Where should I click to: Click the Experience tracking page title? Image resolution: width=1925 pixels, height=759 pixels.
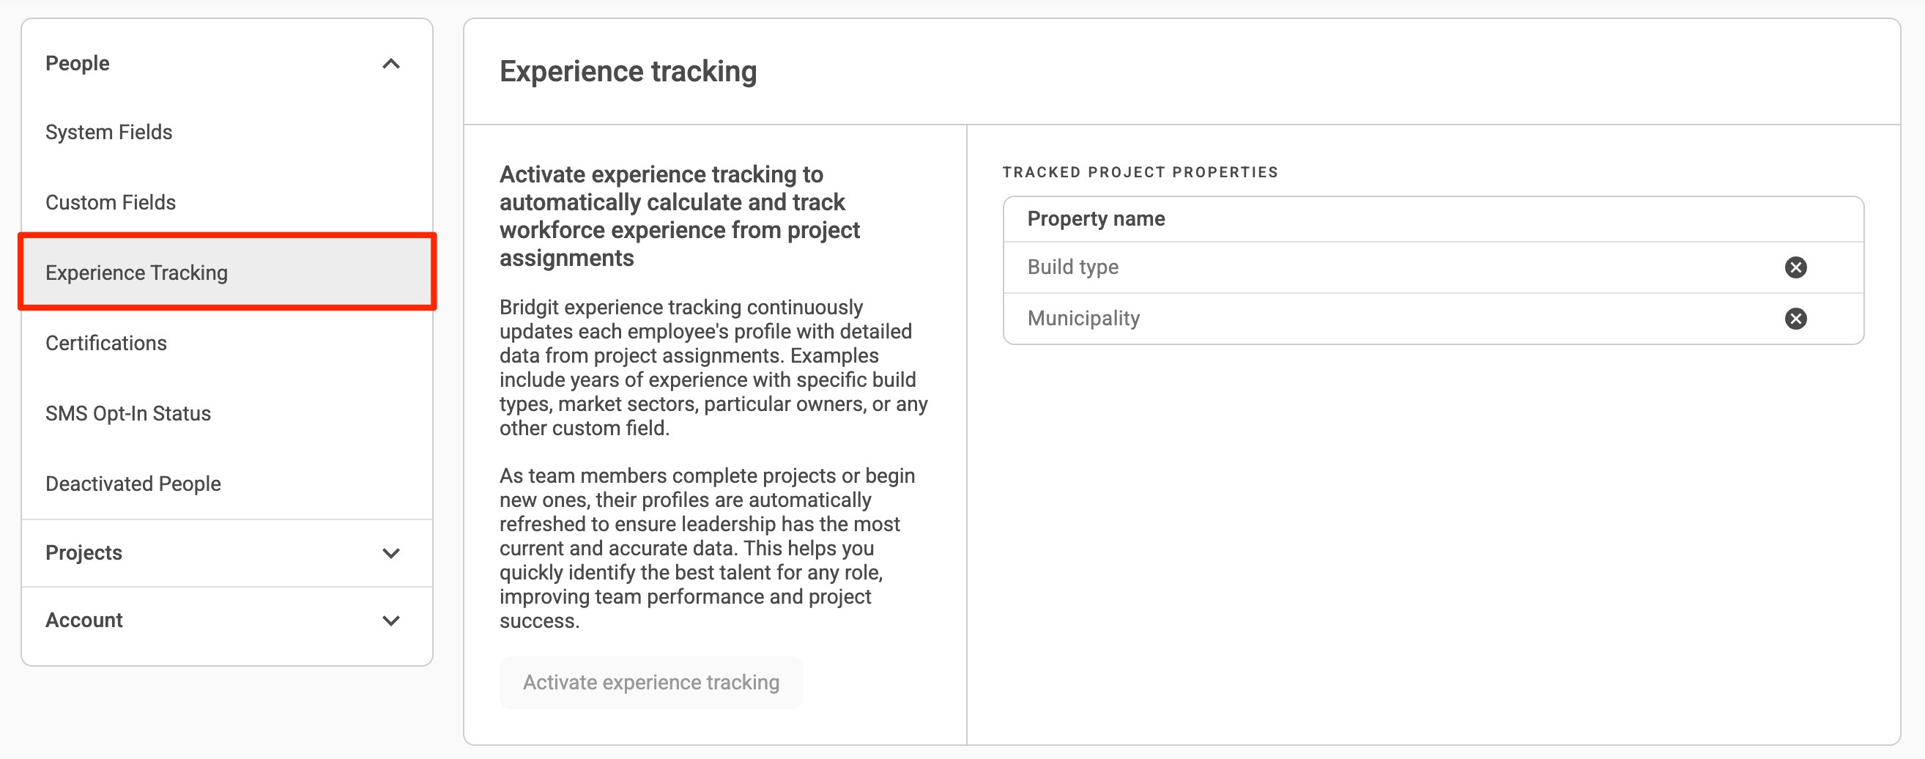tap(628, 72)
